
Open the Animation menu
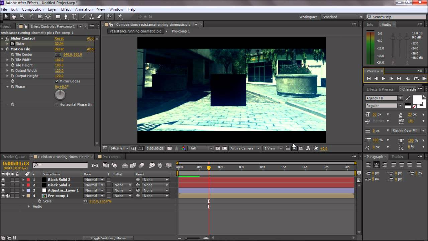(x=84, y=9)
